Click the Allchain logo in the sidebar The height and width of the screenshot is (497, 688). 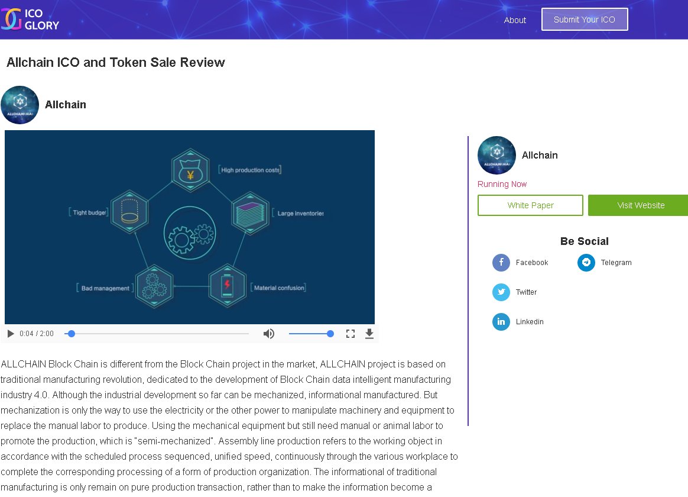pos(496,155)
